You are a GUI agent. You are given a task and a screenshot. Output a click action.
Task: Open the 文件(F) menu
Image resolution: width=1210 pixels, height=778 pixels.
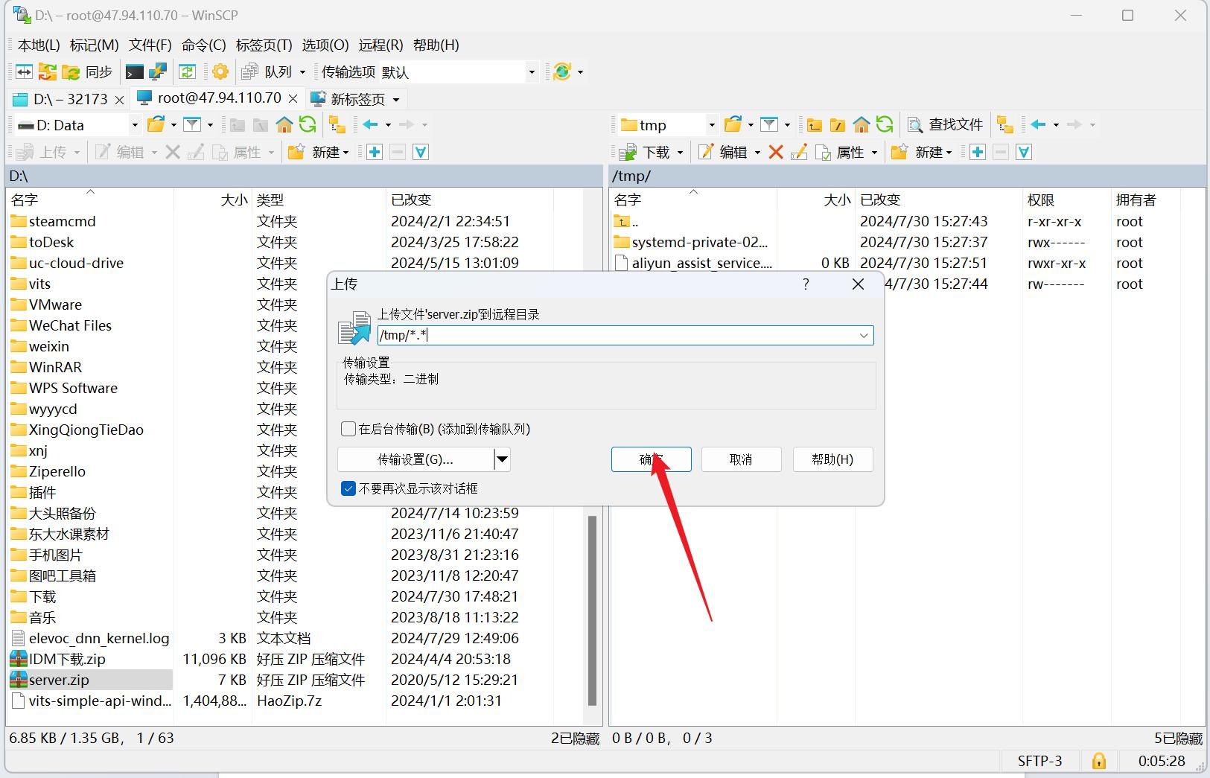[x=150, y=45]
